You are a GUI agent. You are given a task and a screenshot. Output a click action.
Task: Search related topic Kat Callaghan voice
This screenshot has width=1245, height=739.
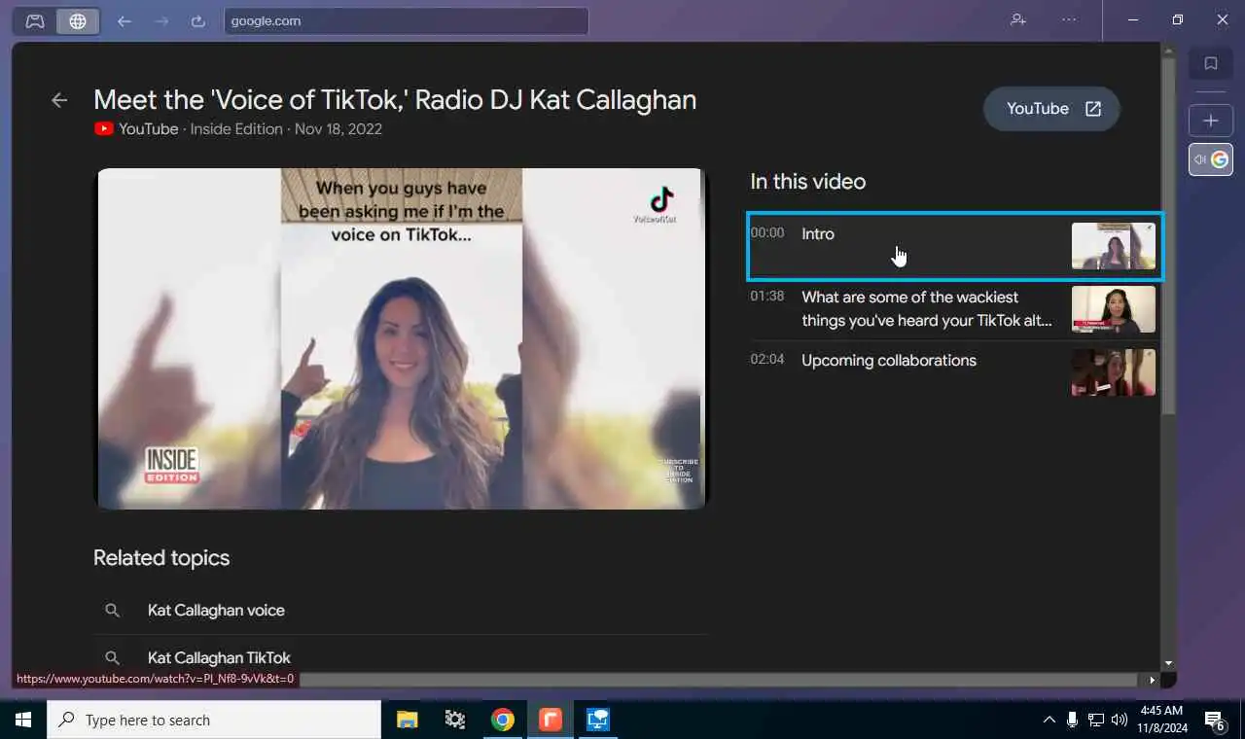click(401, 611)
